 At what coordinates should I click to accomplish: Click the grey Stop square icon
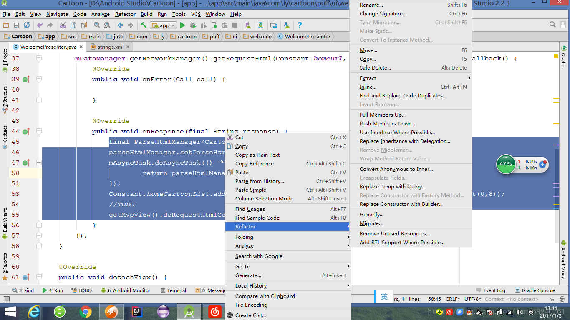click(x=235, y=25)
